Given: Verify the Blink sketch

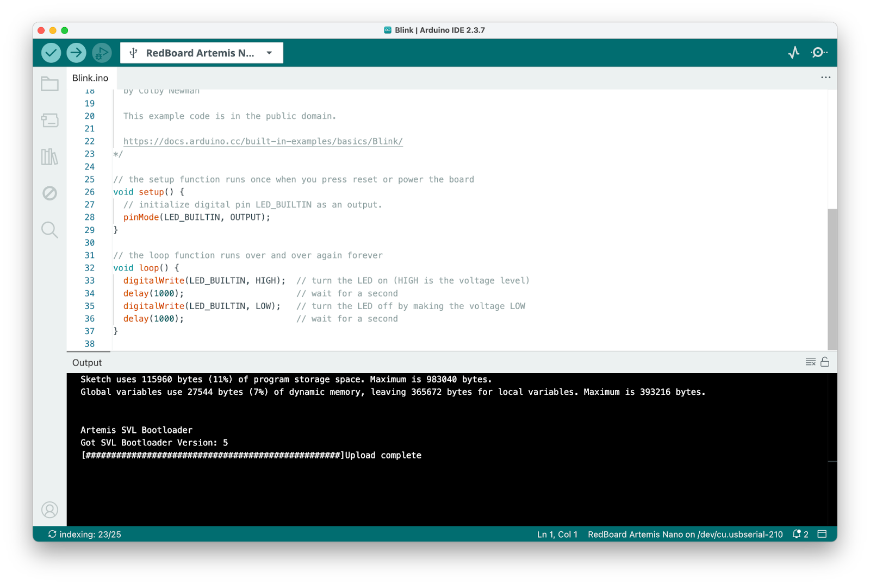Looking at the screenshot, I should [50, 53].
